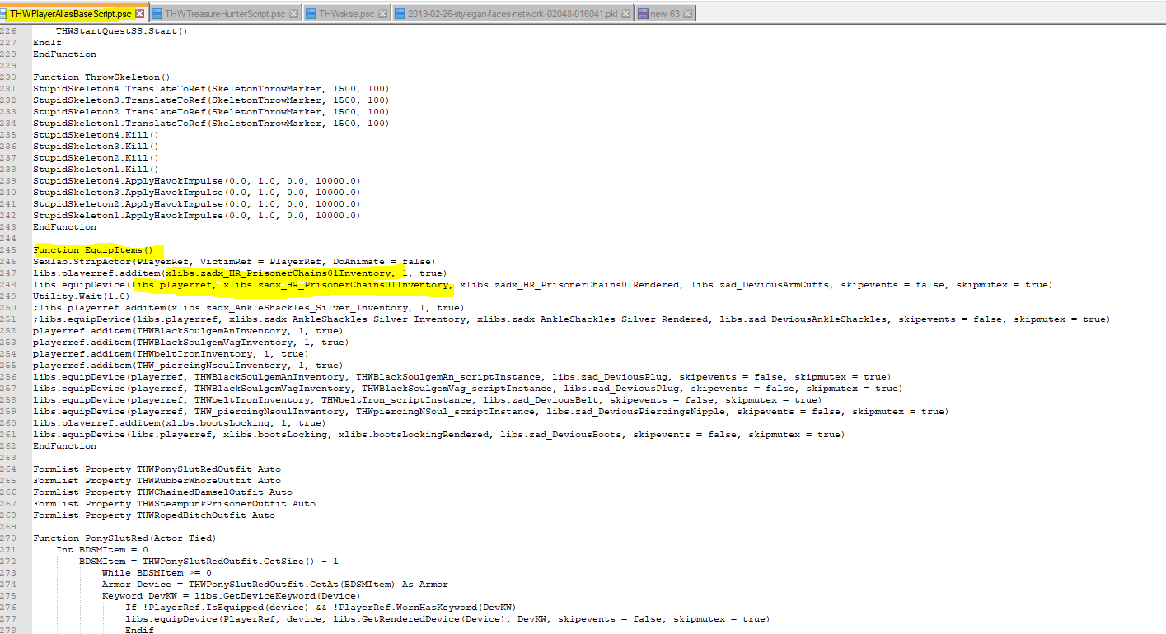This screenshot has height=634, width=1166.
Task: Click the highlighted 'Function EquipItems()' line
Action: point(93,249)
